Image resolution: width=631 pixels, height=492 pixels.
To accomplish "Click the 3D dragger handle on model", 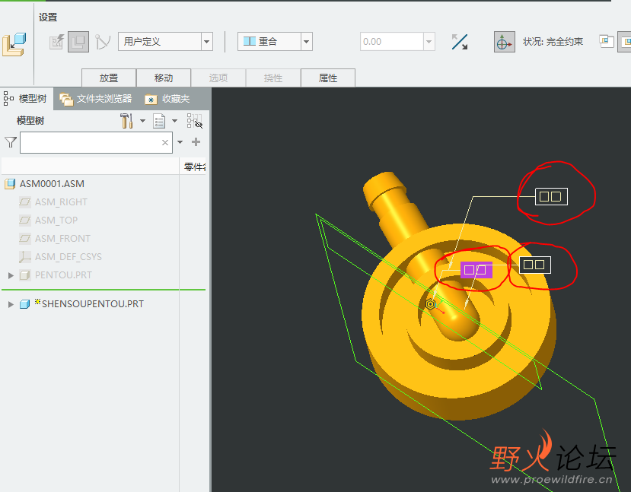I will tap(431, 304).
